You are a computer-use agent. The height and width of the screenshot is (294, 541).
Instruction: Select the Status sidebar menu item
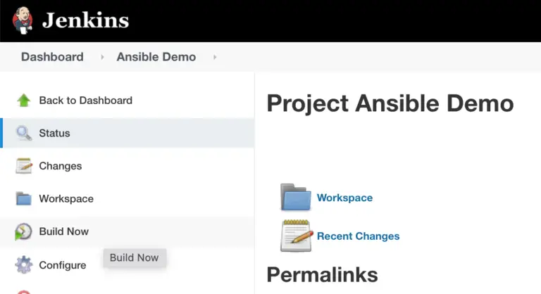pos(128,133)
